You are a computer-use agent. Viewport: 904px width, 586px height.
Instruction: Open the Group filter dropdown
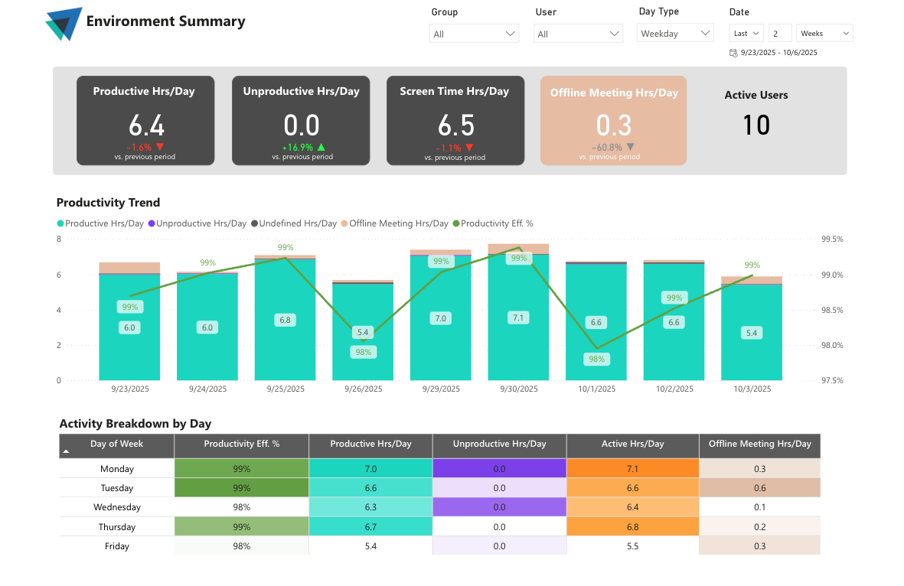tap(474, 33)
